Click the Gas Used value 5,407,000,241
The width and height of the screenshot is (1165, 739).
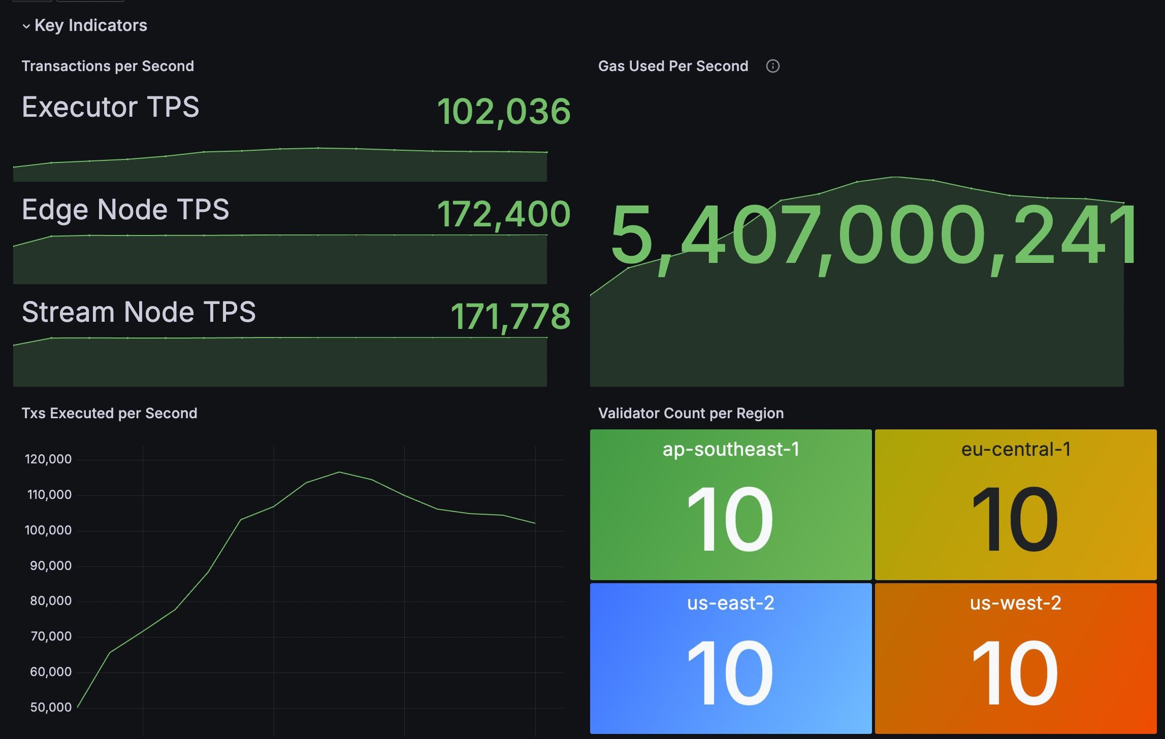tap(874, 236)
